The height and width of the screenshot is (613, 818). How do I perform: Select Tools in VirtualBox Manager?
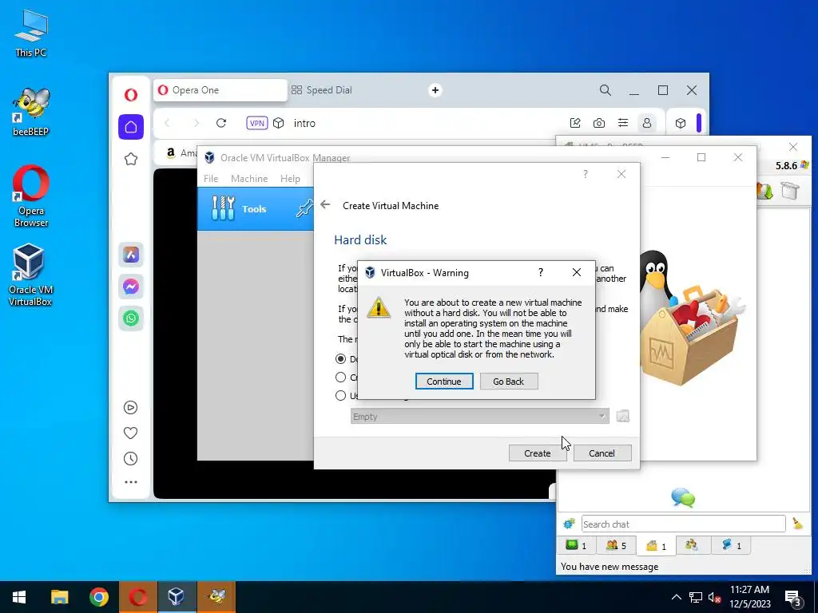click(255, 209)
